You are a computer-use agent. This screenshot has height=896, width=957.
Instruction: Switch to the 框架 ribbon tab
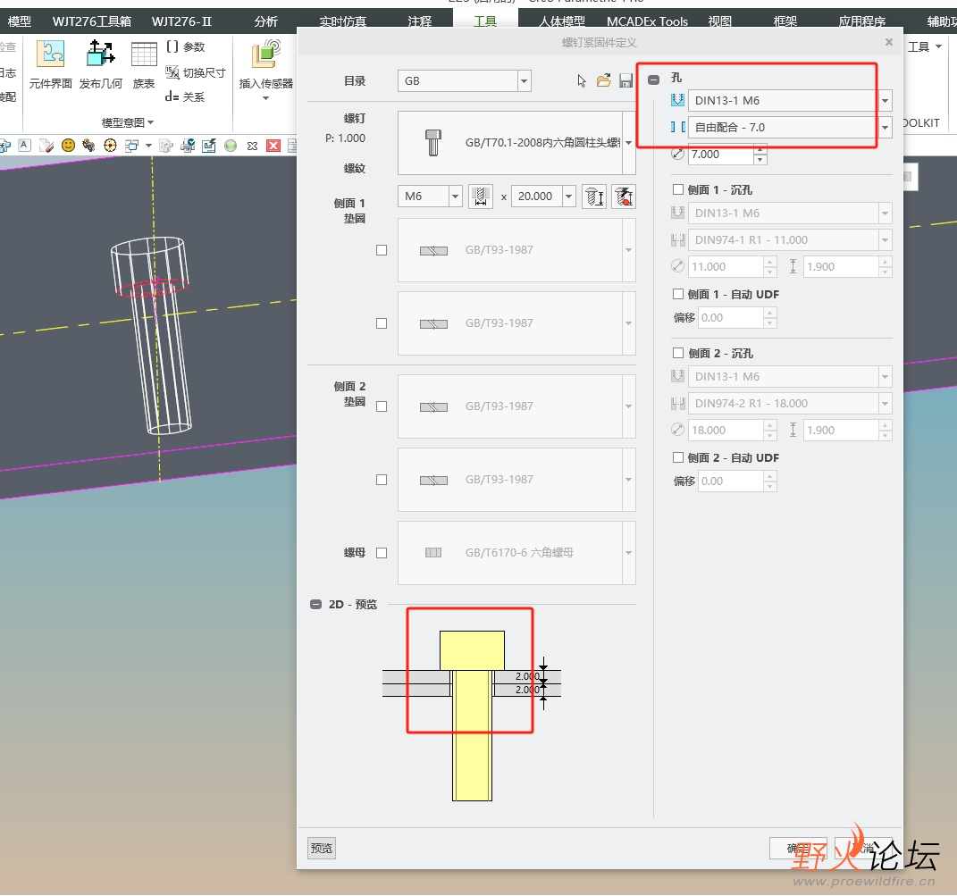click(x=785, y=21)
